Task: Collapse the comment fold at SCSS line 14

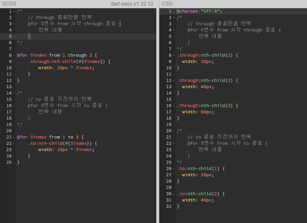Action: 14,93
